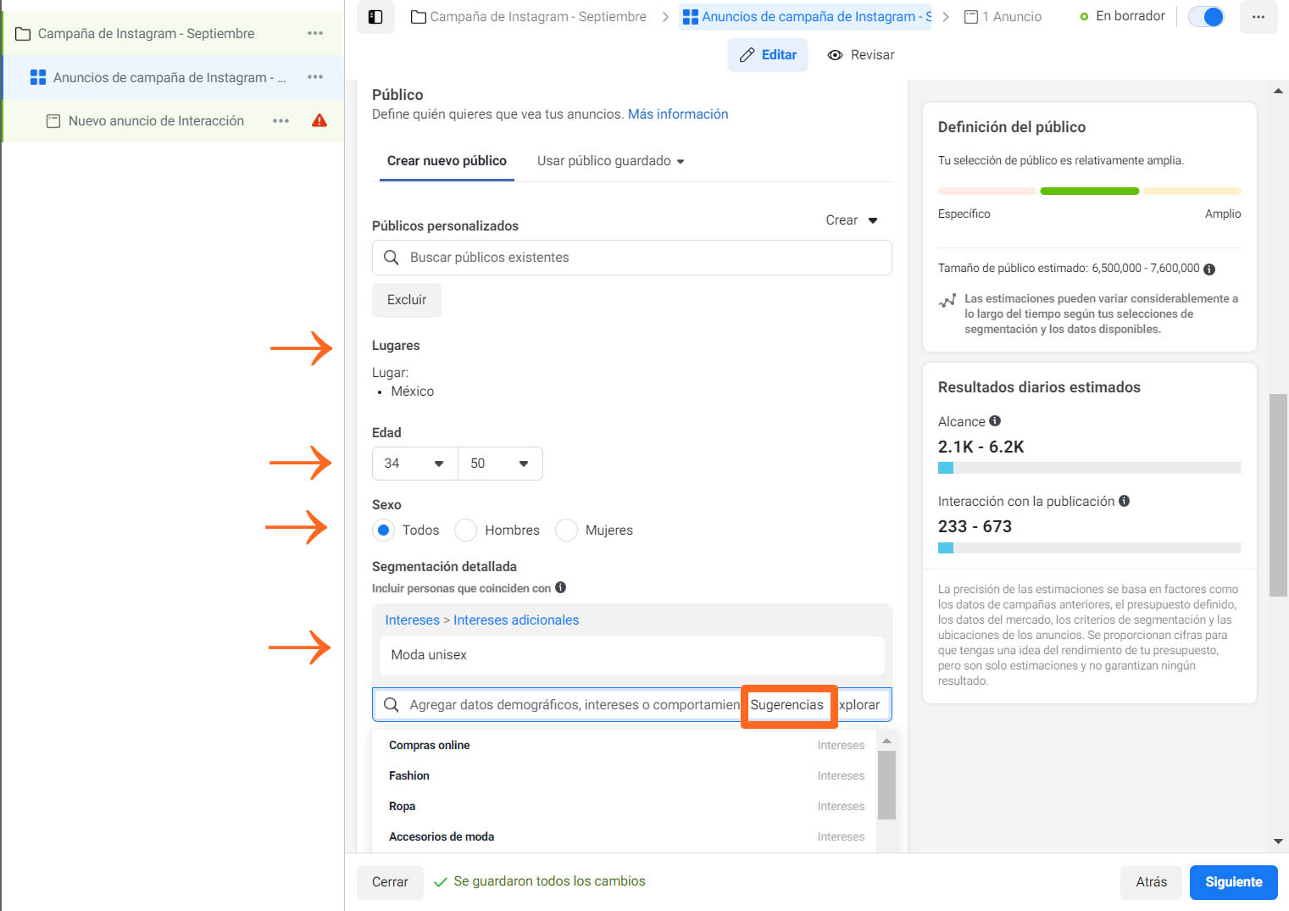1289x911 pixels.
Task: Select the Mujeres radio button
Action: coord(566,530)
